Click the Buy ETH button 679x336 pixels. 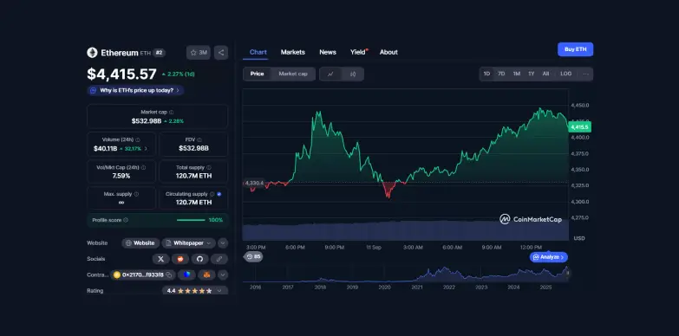tap(575, 49)
